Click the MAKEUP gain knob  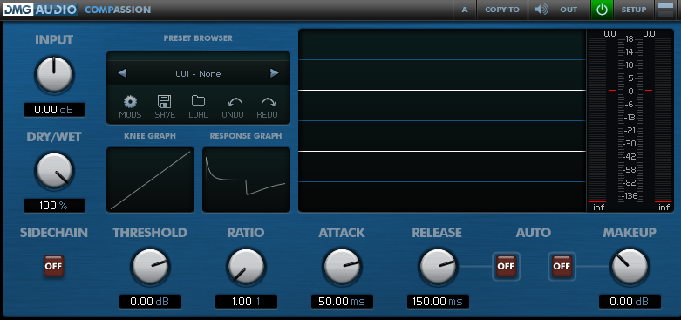tap(630, 267)
